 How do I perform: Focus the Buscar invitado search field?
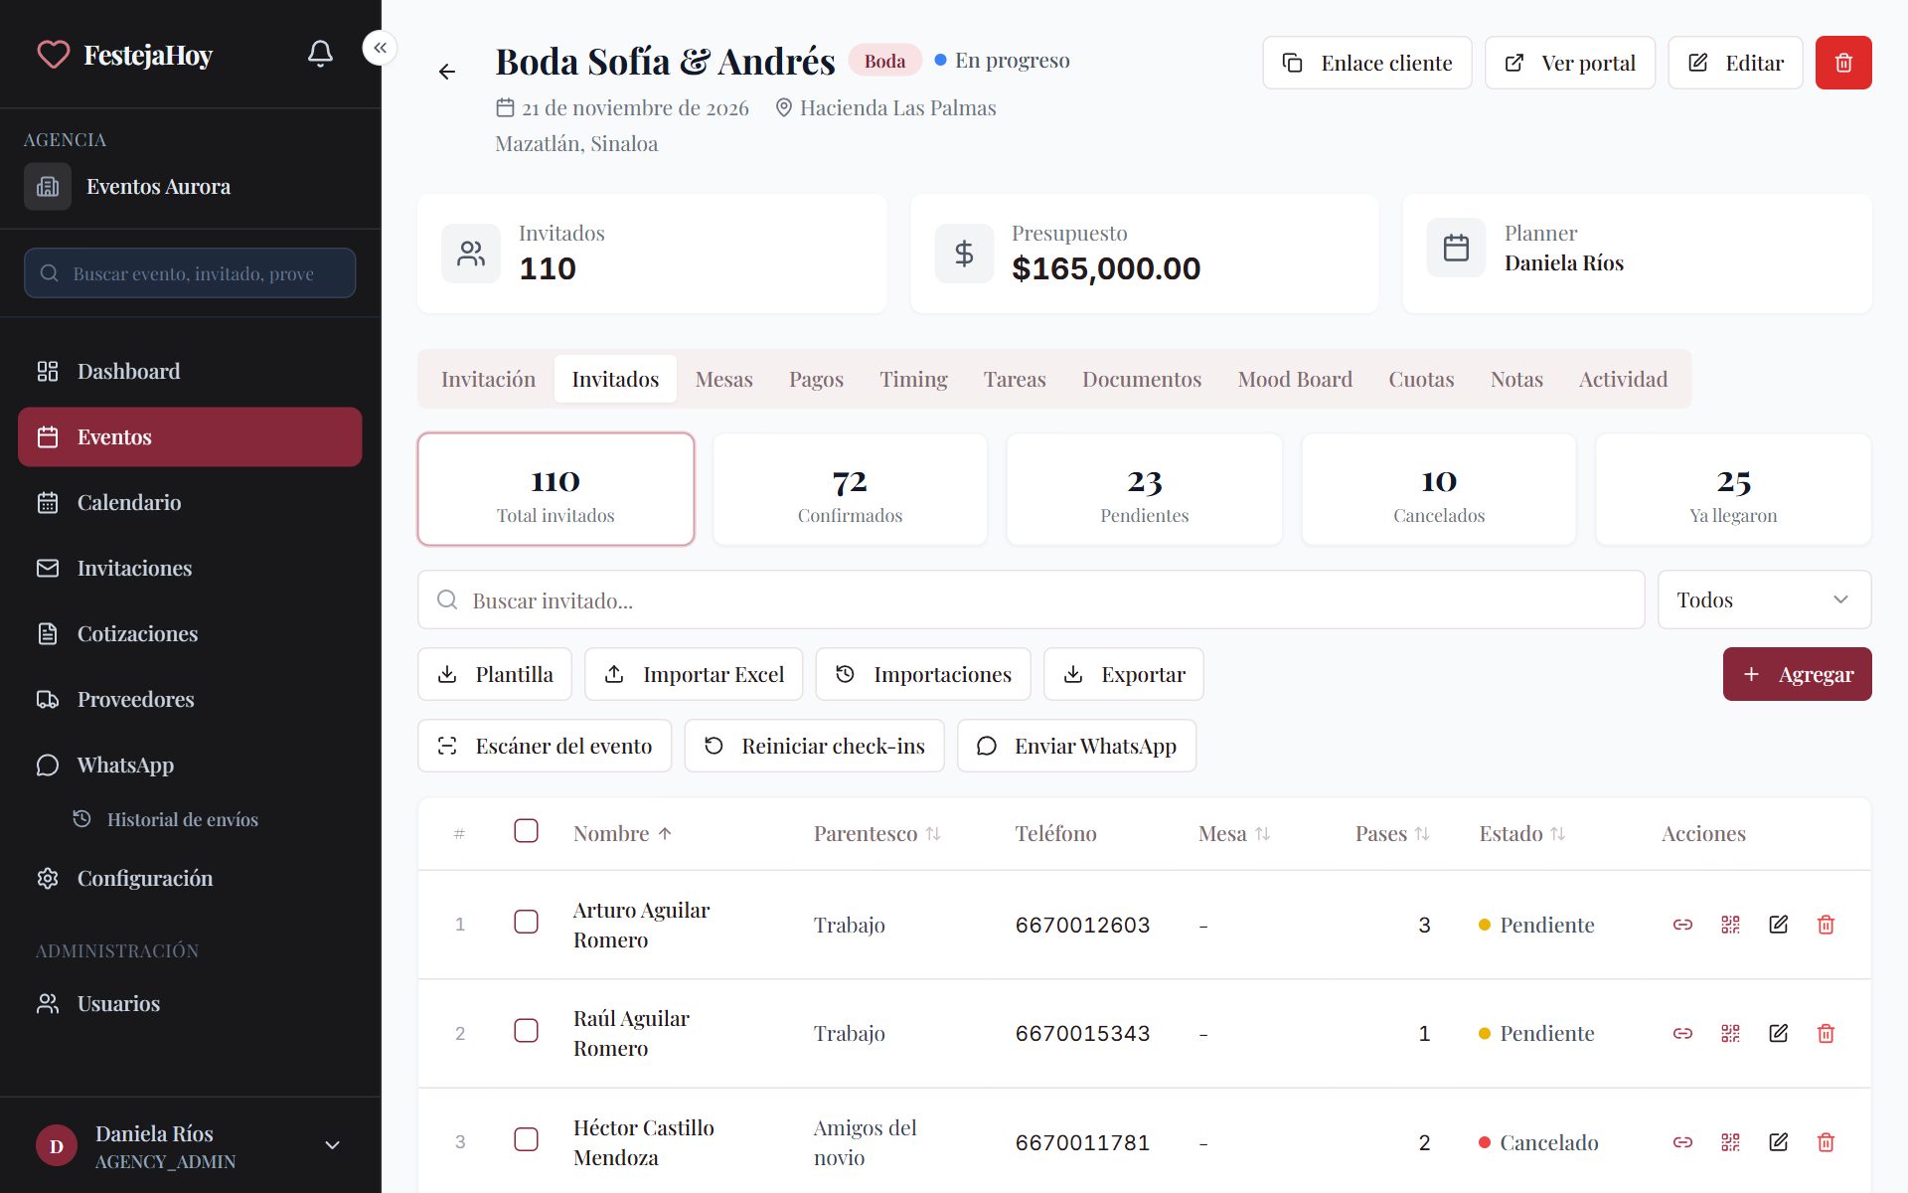click(x=1031, y=599)
